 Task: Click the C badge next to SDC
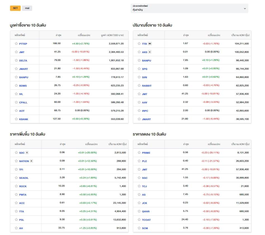point(27,153)
